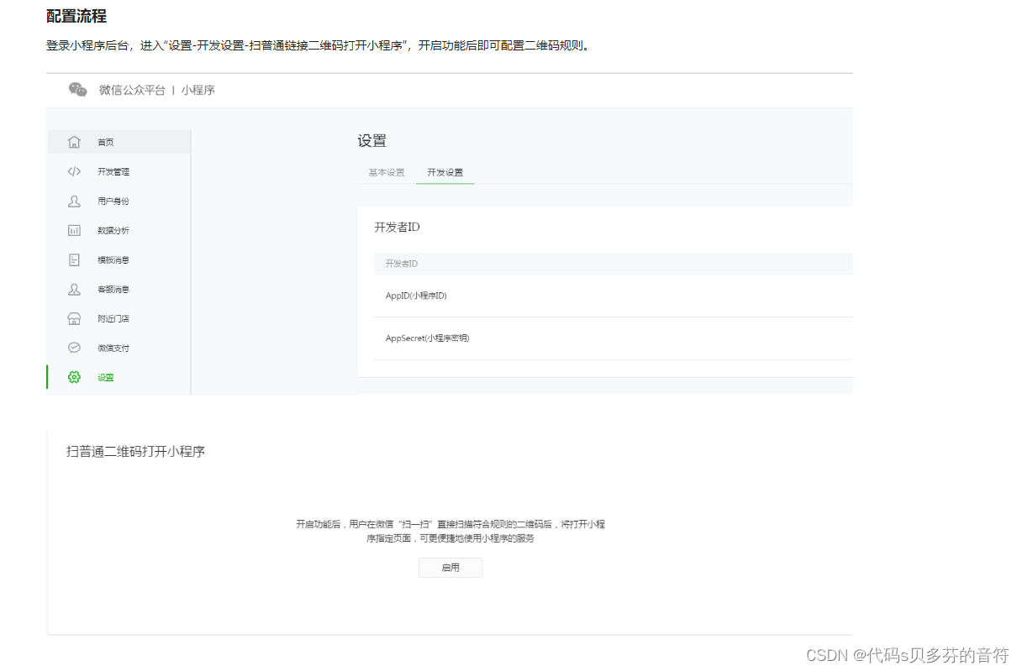This screenshot has width=1022, height=671.
Task: Click the code brackets icon for 开发管理
Action: point(74,171)
